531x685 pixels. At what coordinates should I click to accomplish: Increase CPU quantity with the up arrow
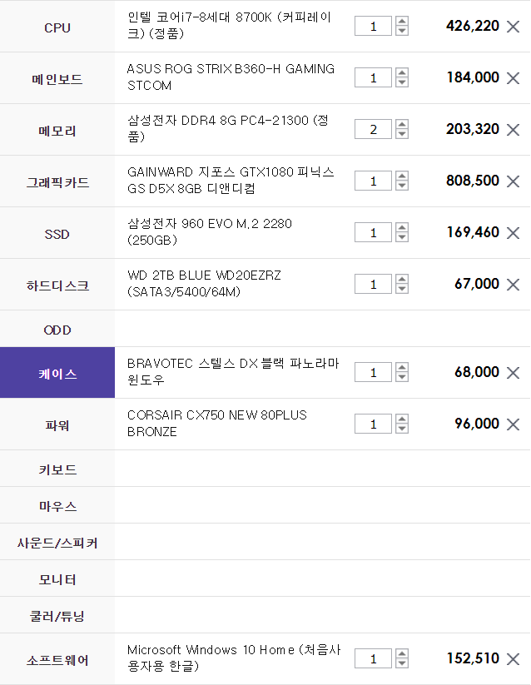click(402, 22)
